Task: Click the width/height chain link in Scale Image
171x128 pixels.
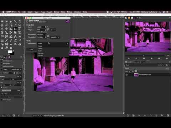Action: (x=48, y=28)
